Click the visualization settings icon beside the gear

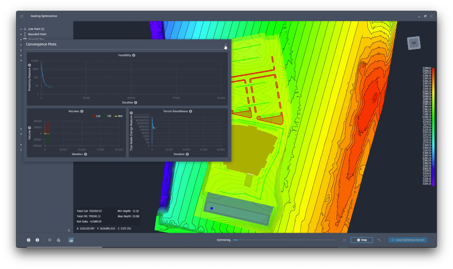58,240
